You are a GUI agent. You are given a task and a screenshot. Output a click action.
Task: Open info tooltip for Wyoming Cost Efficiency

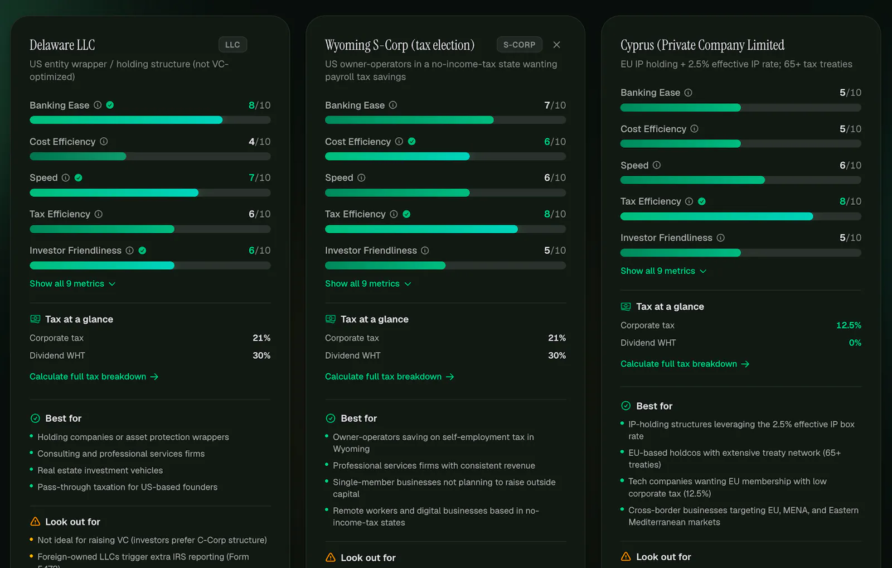coord(399,142)
